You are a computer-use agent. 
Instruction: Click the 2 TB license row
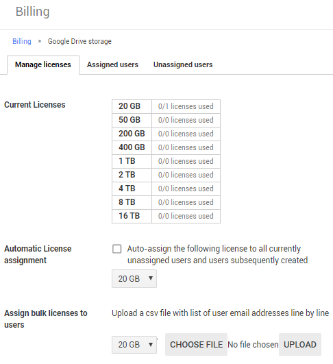tap(166, 175)
